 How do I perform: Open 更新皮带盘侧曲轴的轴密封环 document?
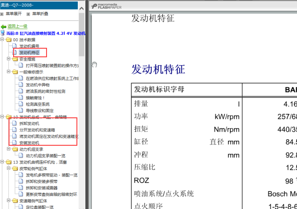click(51, 194)
